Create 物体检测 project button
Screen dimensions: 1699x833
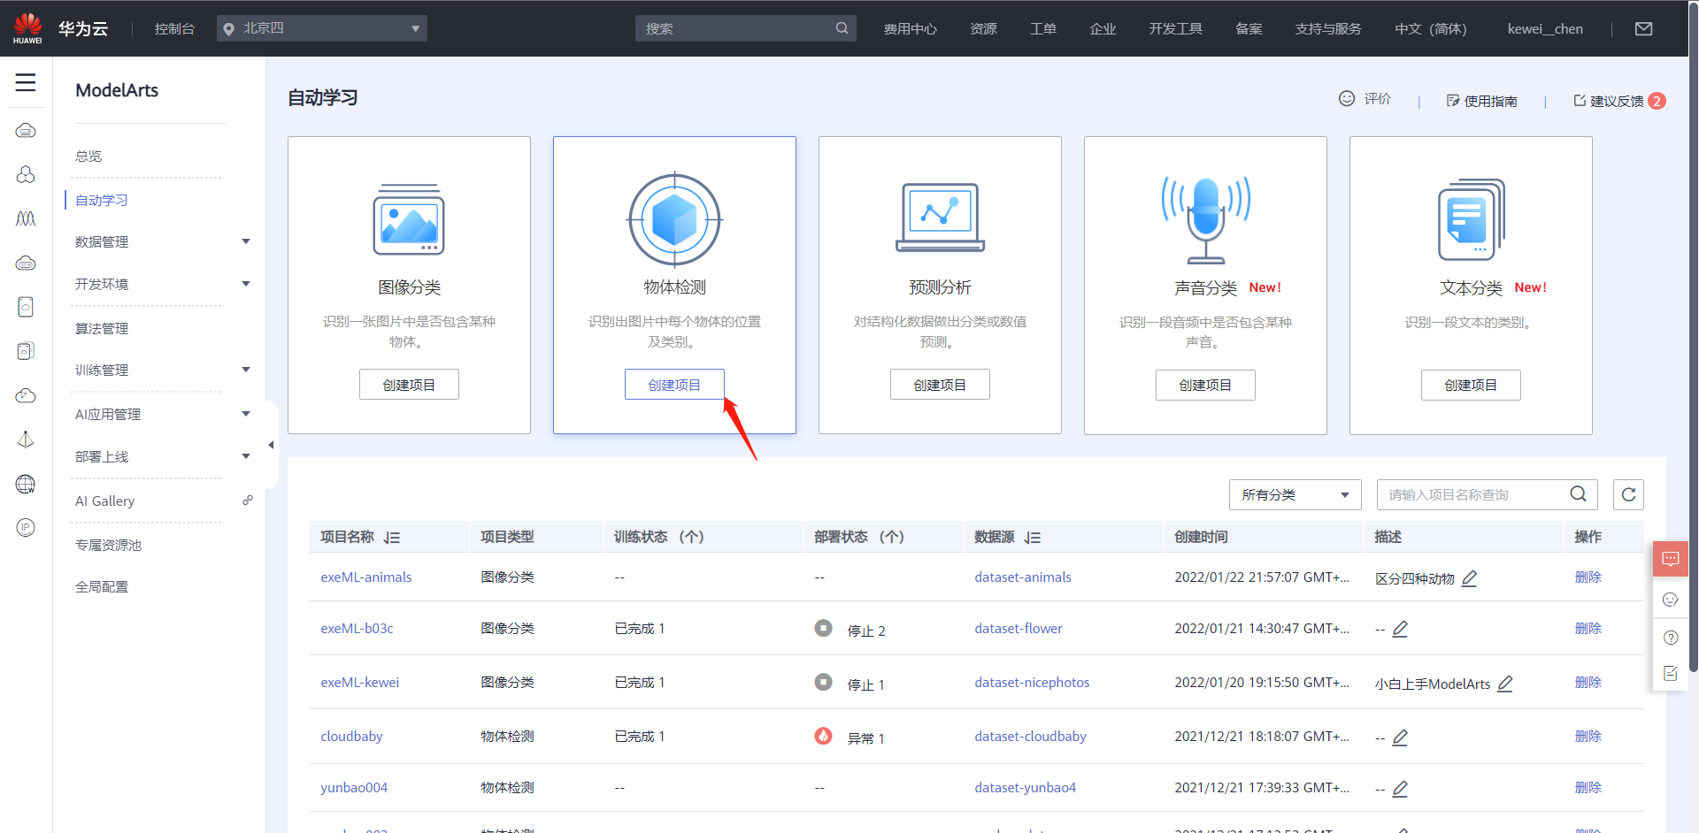tap(674, 385)
